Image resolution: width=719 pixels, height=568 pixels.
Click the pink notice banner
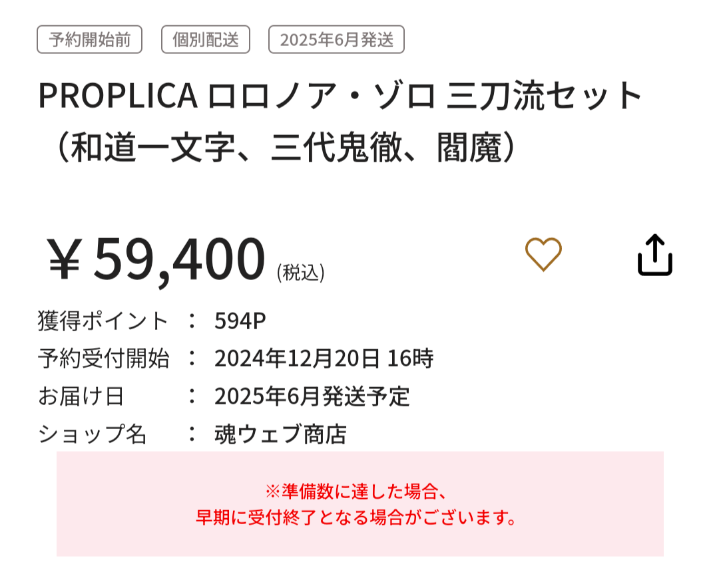[x=359, y=539]
